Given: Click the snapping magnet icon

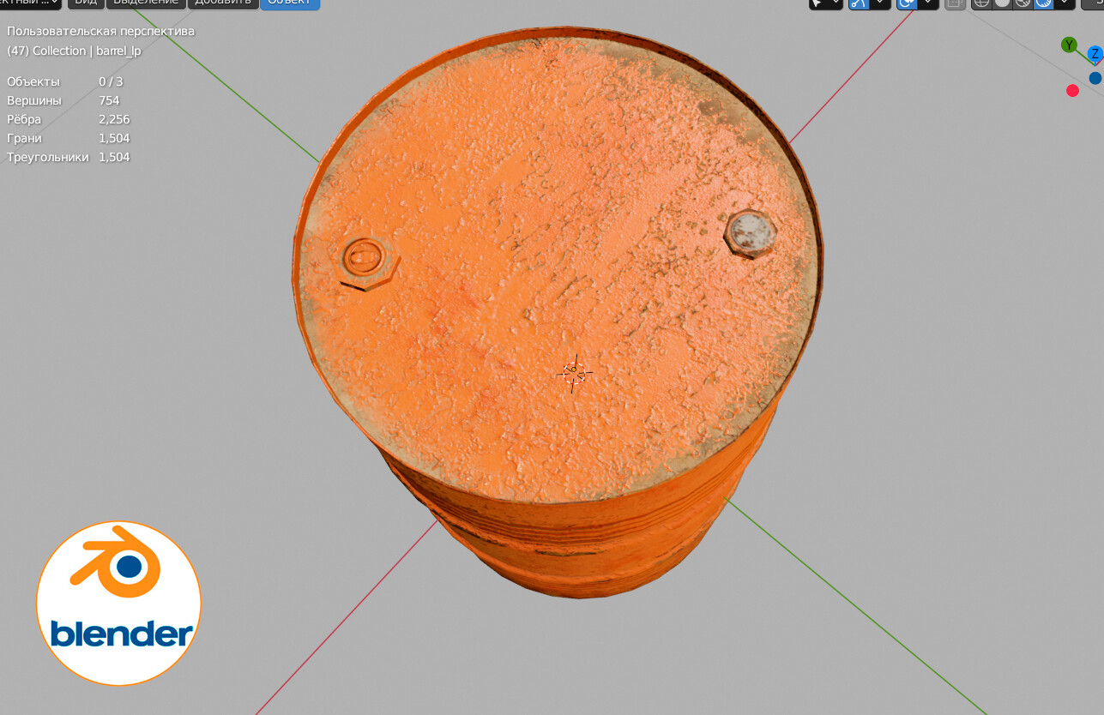Looking at the screenshot, I should click(860, 4).
